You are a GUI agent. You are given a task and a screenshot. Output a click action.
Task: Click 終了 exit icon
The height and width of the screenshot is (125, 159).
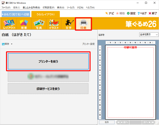pos(153,13)
